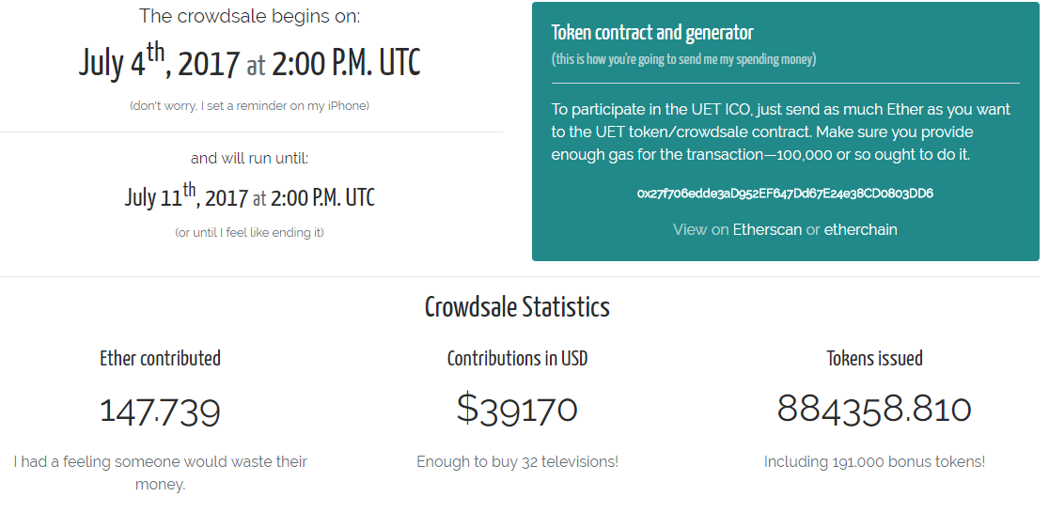Select the contract address starting with 0x27f706
The width and height of the screenshot is (1049, 512).
coord(785,194)
